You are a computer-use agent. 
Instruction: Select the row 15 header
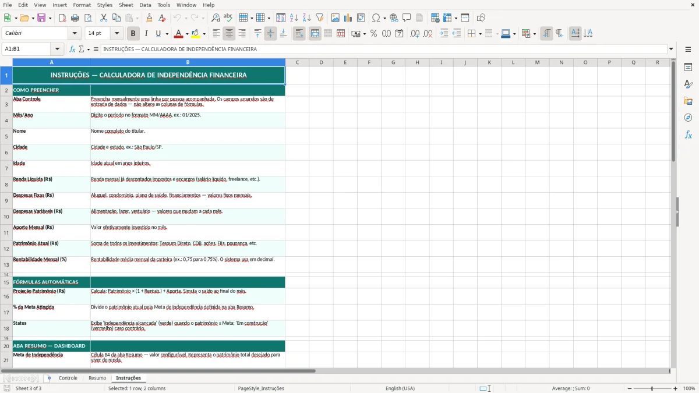(x=6, y=282)
